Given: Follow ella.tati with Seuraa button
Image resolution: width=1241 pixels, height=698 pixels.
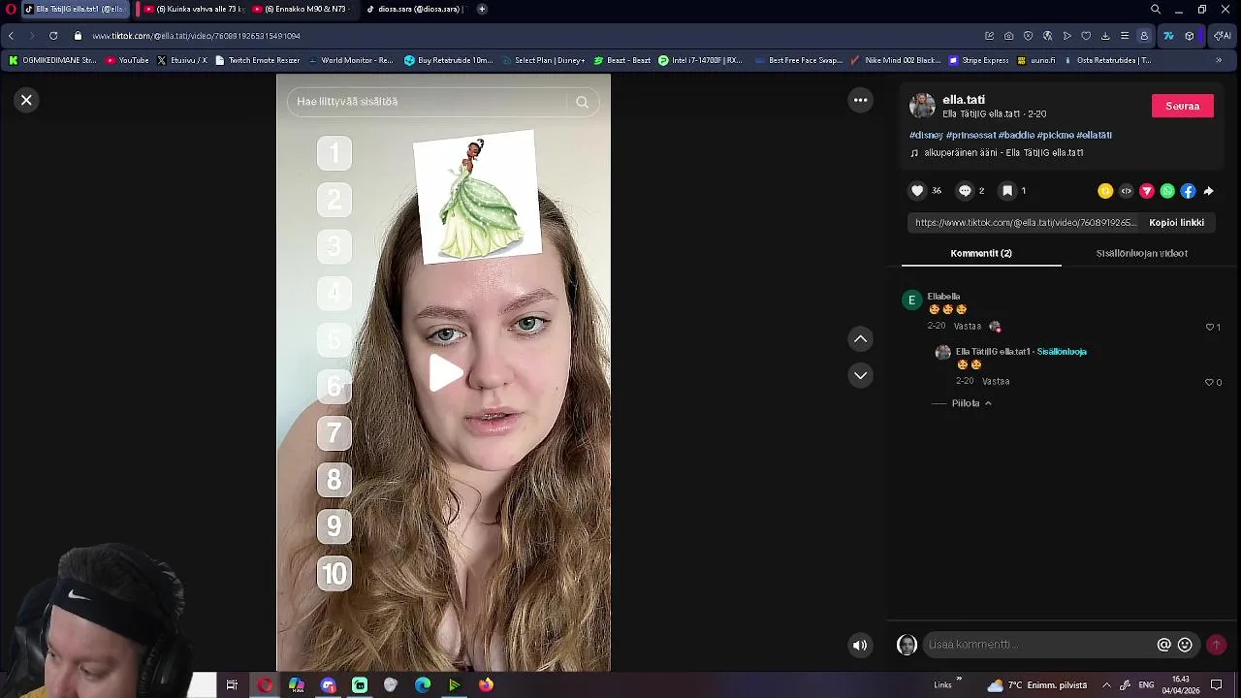Looking at the screenshot, I should (1182, 106).
